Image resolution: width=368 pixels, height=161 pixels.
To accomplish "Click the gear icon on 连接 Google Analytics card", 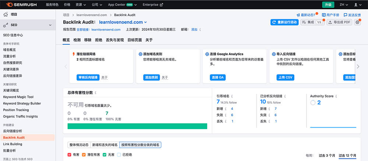I will (x=207, y=54).
